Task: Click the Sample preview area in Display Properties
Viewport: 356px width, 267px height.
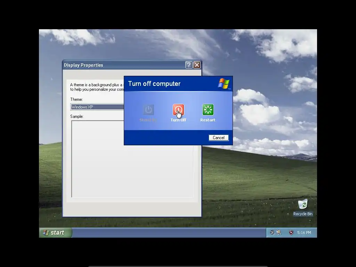Action: tap(132, 159)
